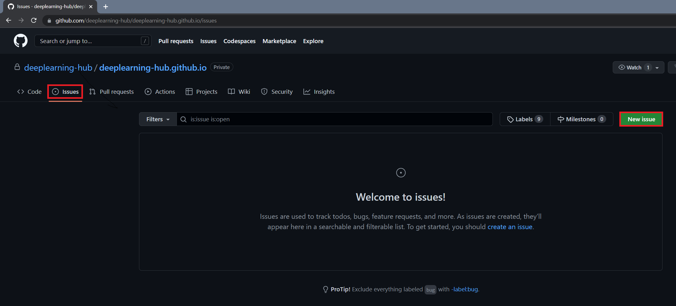Open the Labels button
This screenshot has height=306, width=676.
tap(525, 119)
